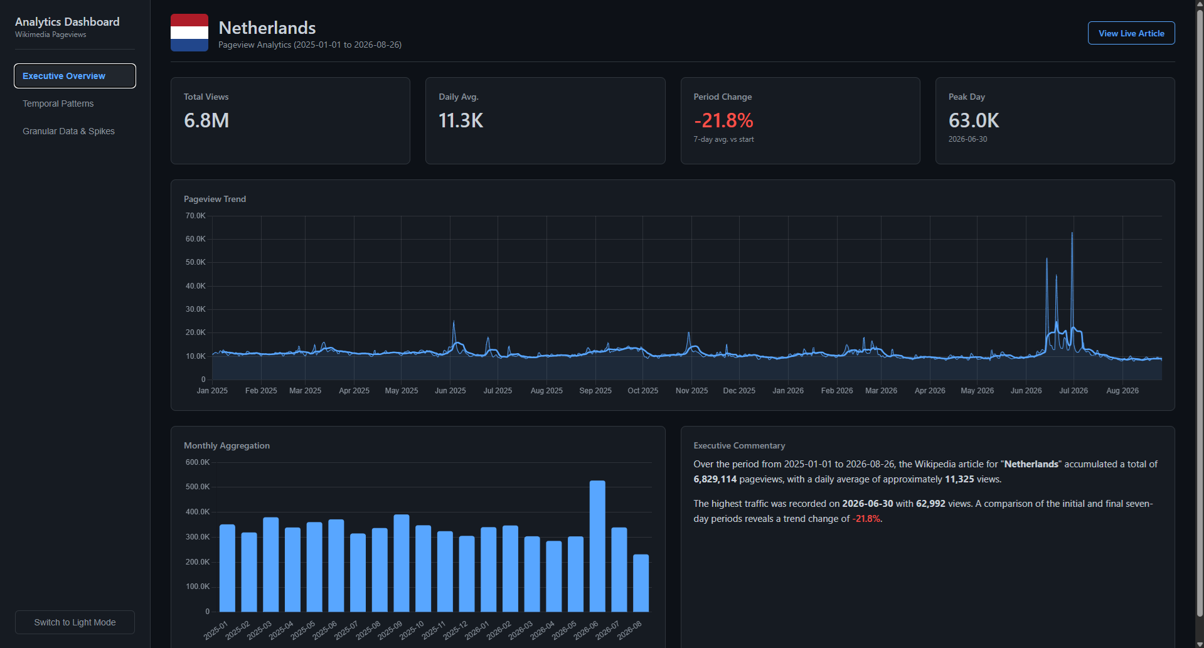The width and height of the screenshot is (1204, 648).
Task: Click the Executive Commentary heading
Action: pyautogui.click(x=739, y=445)
